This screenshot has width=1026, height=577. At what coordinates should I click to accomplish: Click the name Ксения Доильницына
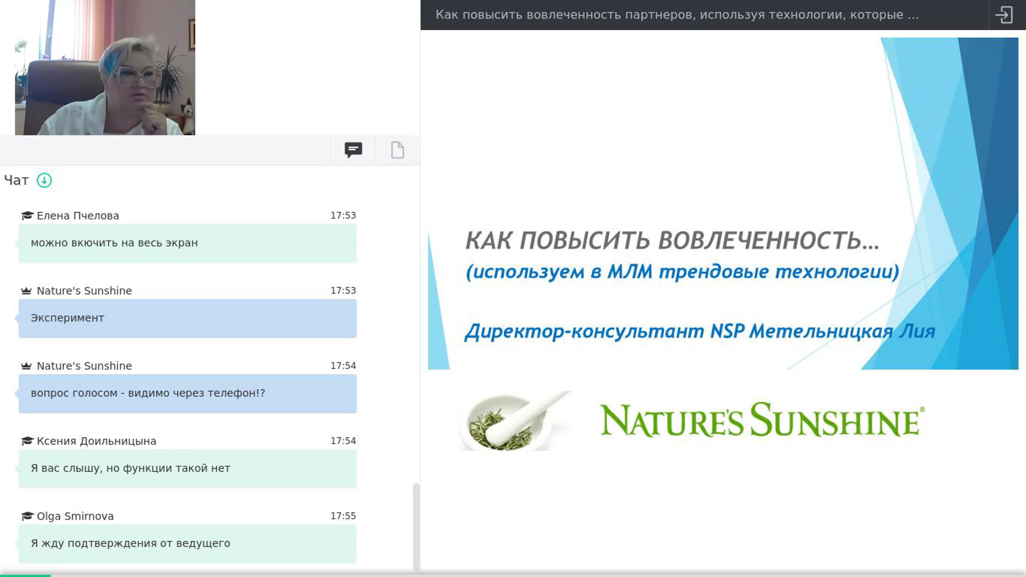(x=97, y=441)
